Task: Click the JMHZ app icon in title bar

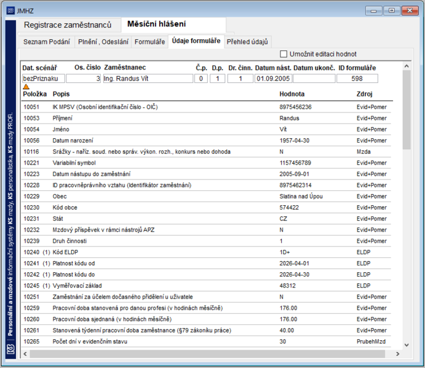Action: tap(10, 11)
